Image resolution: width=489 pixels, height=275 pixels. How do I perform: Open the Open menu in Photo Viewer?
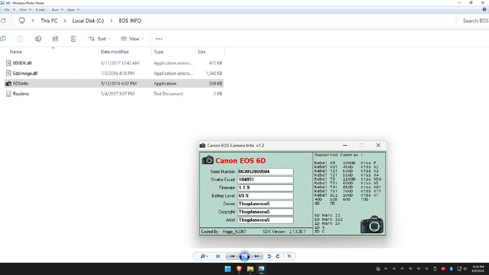pyautogui.click(x=71, y=10)
